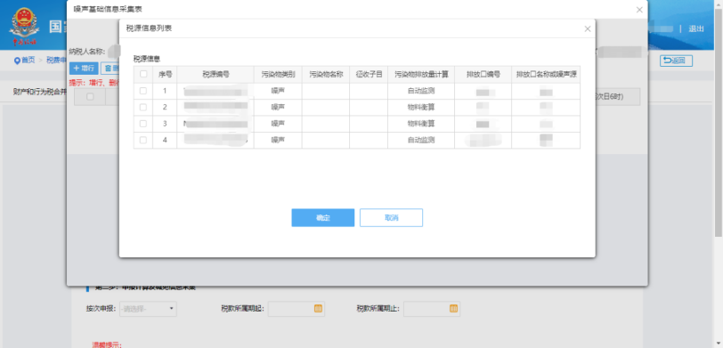Check the checkbox for row 1
This screenshot has height=348, width=723.
[x=143, y=91]
